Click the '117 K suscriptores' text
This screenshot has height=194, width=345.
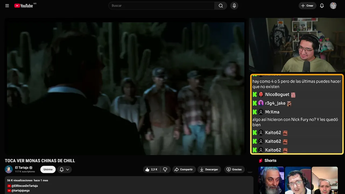pyautogui.click(x=25, y=172)
